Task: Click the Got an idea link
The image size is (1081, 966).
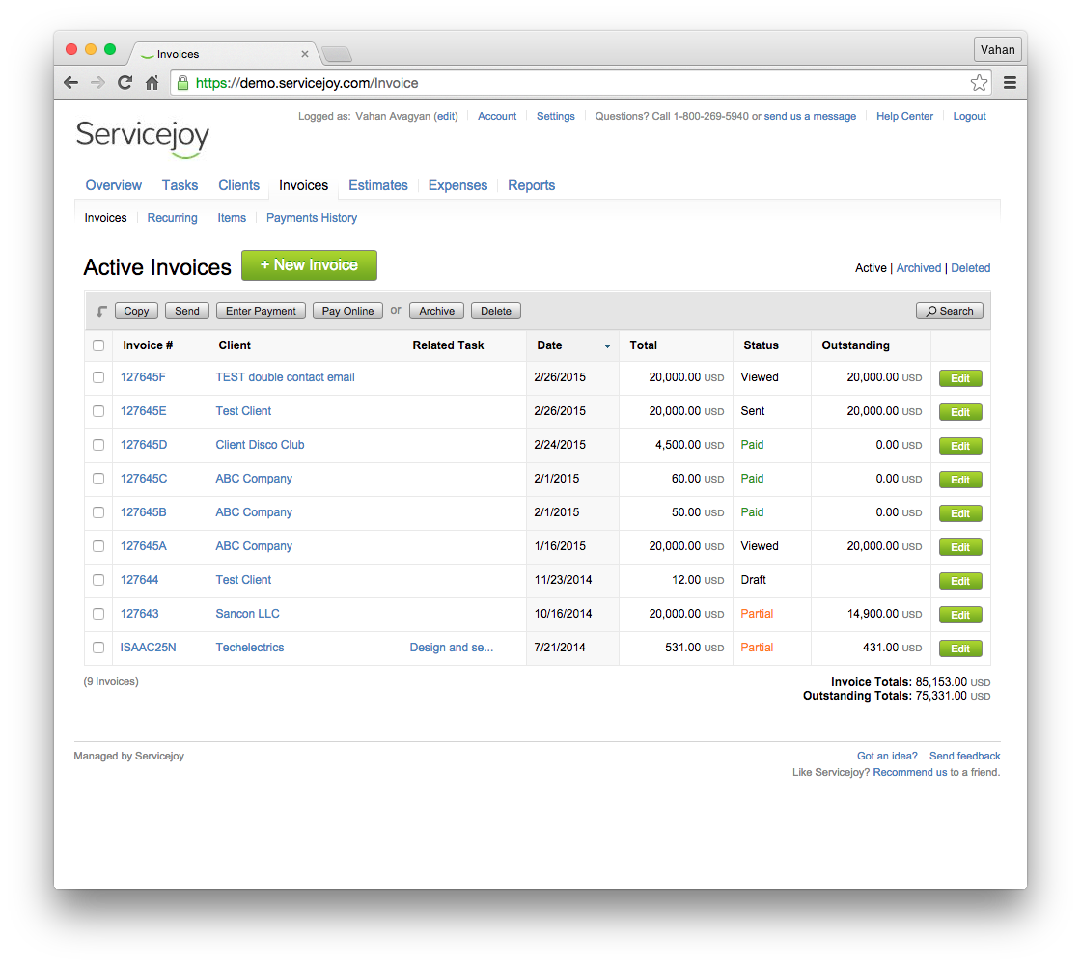Action: pyautogui.click(x=887, y=756)
